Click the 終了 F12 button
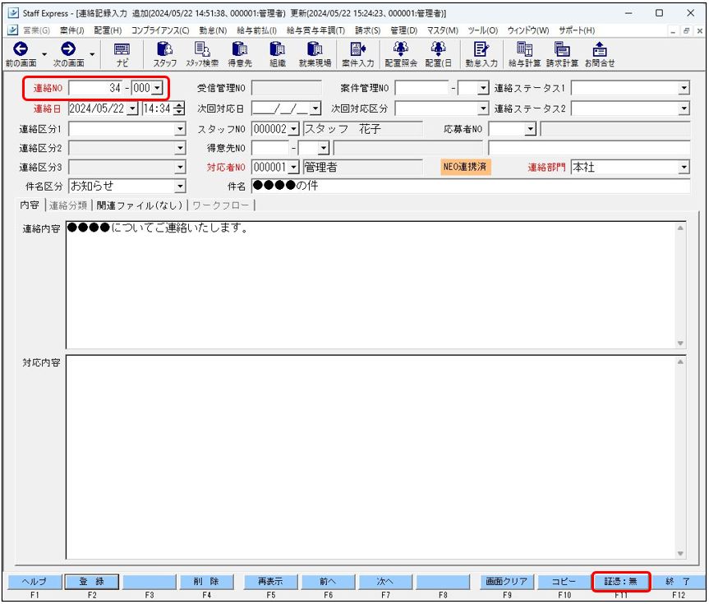Viewport: 709px width, 604px height. 679,581
